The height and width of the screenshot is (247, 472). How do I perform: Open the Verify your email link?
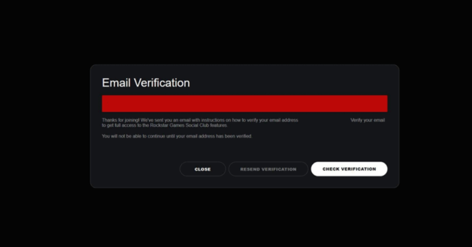coord(368,120)
